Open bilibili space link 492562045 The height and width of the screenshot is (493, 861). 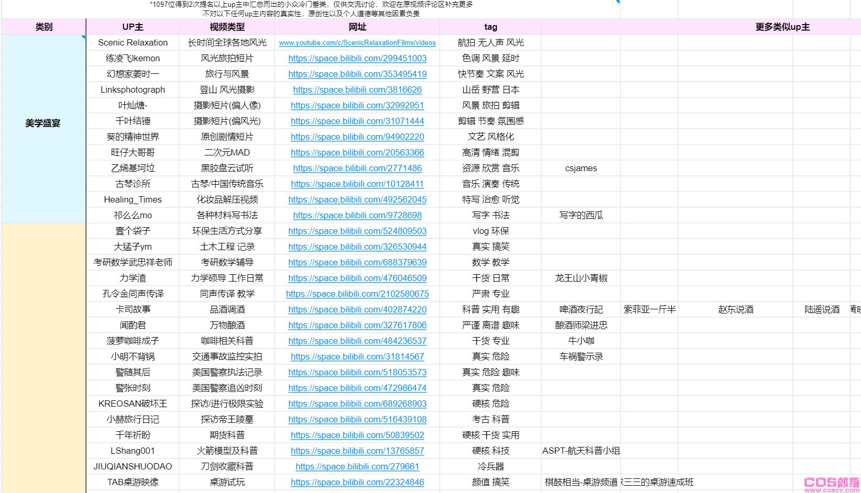tap(357, 200)
